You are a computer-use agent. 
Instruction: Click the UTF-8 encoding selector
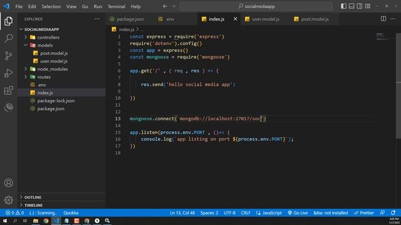pos(229,212)
